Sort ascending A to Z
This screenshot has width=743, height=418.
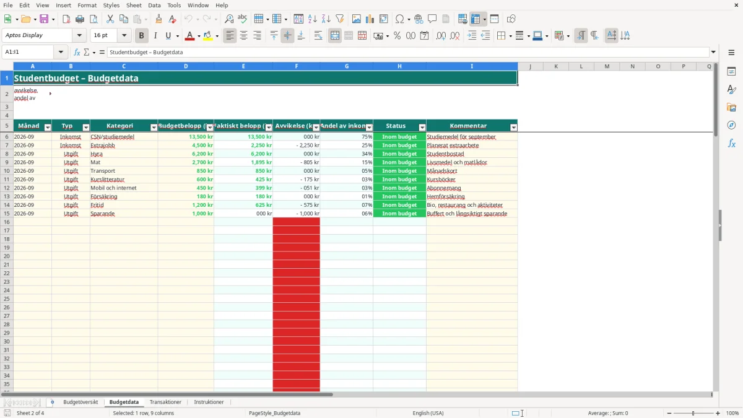313,19
